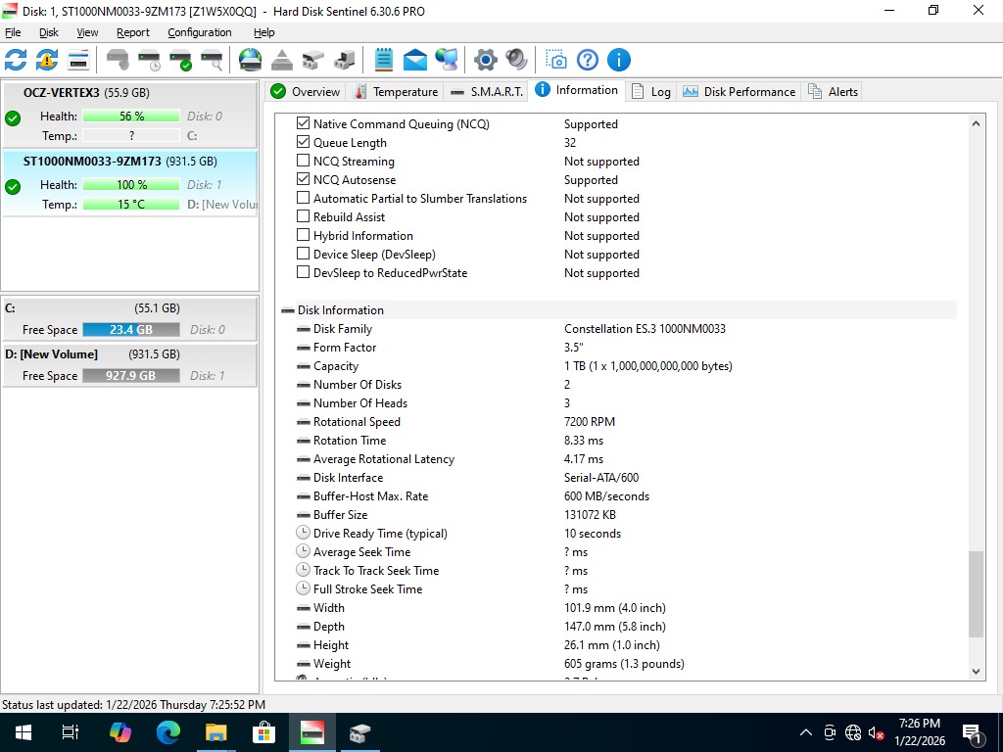Click the envelope send-email toolbar icon
Screen dimensions: 1003x752
(415, 60)
